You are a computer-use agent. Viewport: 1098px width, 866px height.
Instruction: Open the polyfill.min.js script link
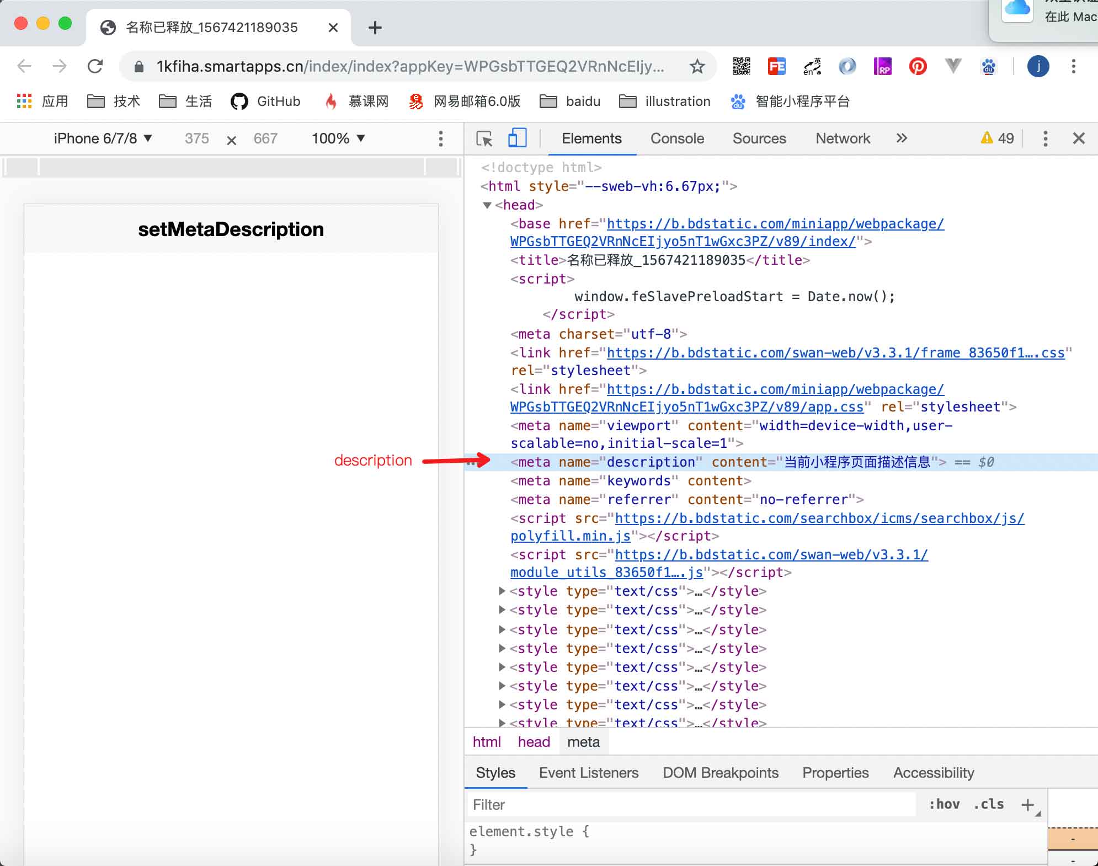pyautogui.click(x=570, y=536)
